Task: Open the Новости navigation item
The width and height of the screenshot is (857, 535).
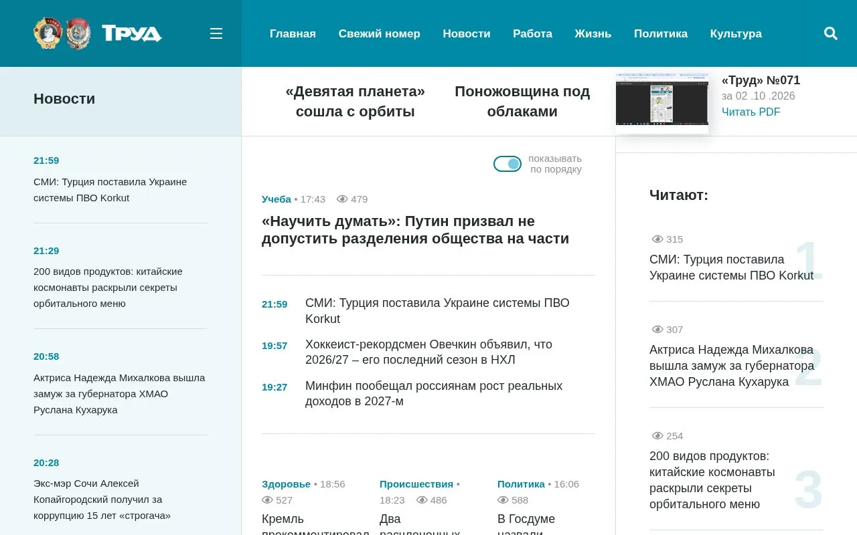Action: pos(467,33)
